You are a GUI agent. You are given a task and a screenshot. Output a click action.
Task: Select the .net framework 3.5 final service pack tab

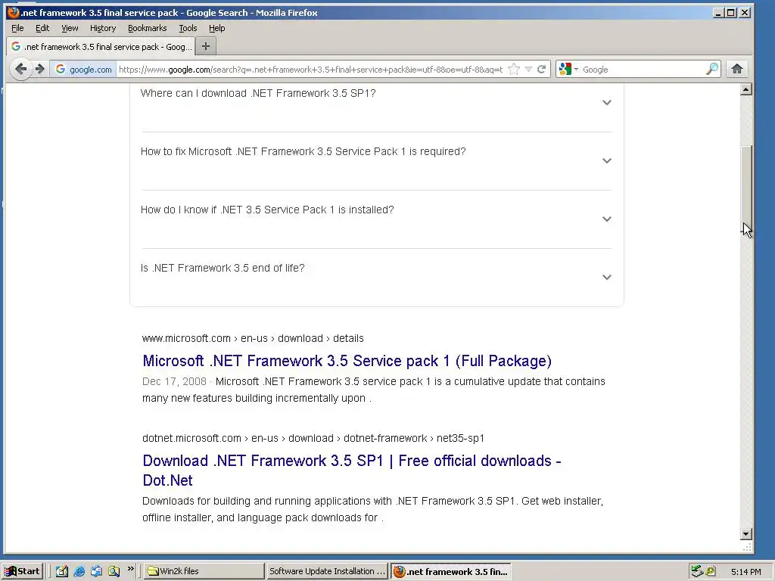(x=101, y=46)
